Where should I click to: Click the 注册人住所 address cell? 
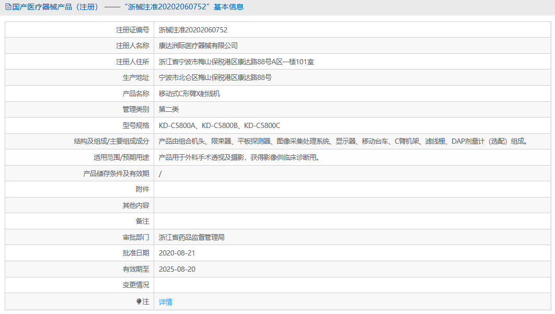click(235, 61)
